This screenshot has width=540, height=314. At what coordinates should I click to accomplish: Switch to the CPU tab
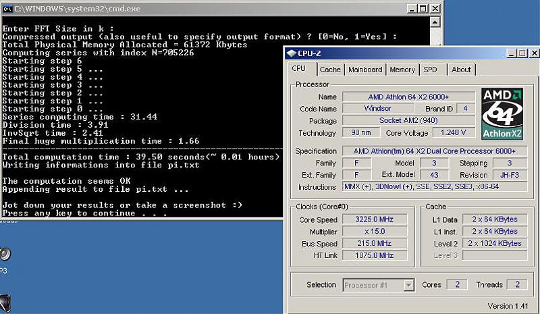pos(298,69)
